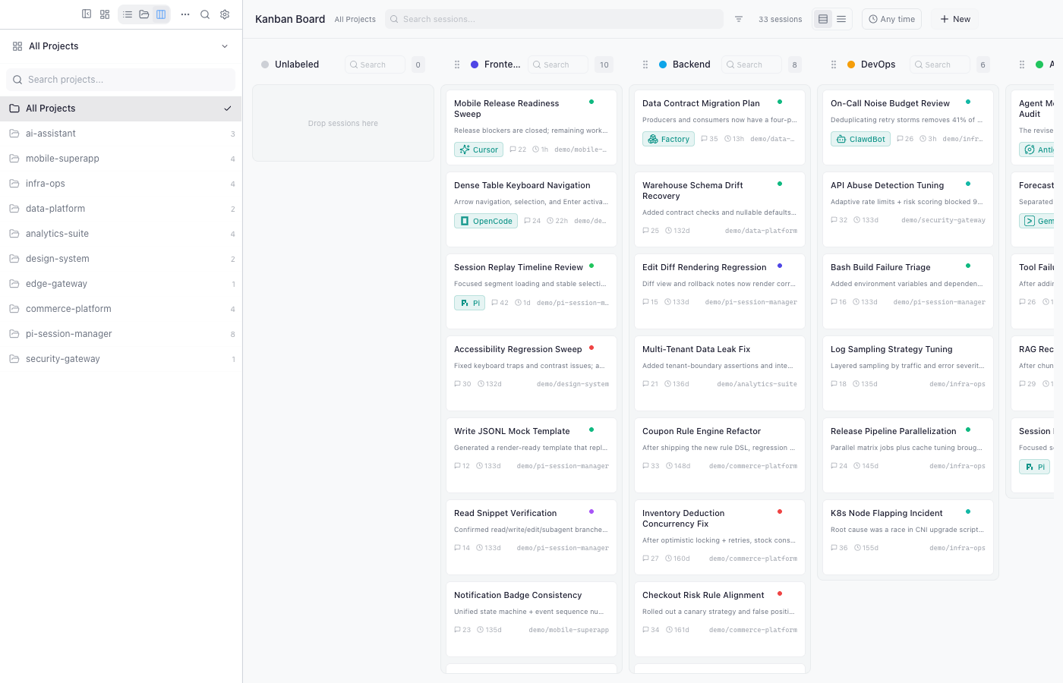Open the Any time filter
This screenshot has height=683, width=1063.
(x=891, y=19)
